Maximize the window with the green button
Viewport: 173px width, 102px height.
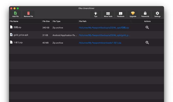click(x=18, y=8)
